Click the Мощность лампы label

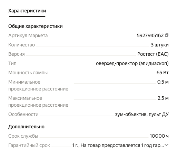coord(28,73)
